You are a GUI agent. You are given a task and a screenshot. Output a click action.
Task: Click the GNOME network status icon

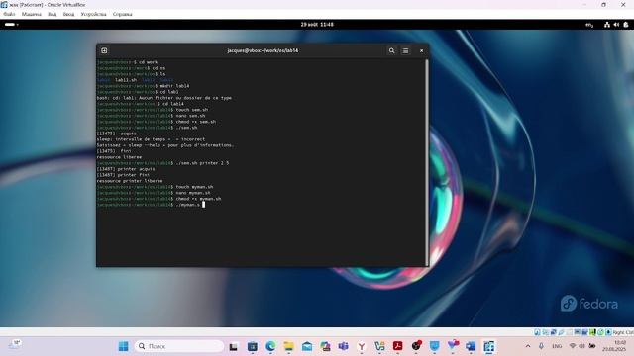click(x=607, y=25)
